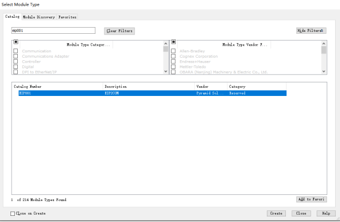Check the Controller category filter
The image size is (340, 222).
point(15,61)
